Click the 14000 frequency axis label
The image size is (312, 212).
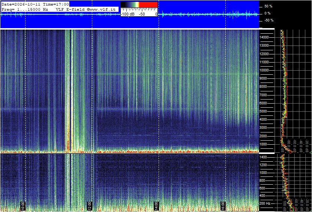264,37
